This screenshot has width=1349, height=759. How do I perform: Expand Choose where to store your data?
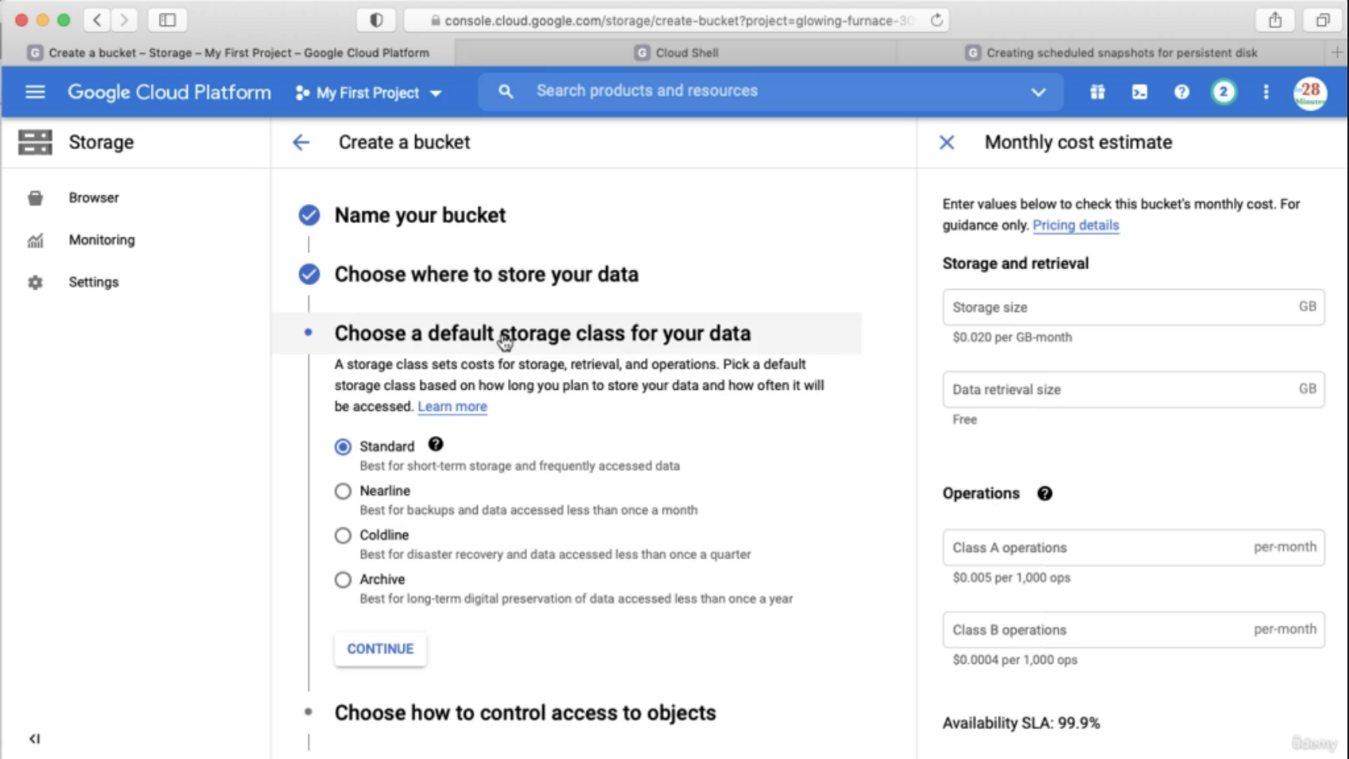[486, 274]
